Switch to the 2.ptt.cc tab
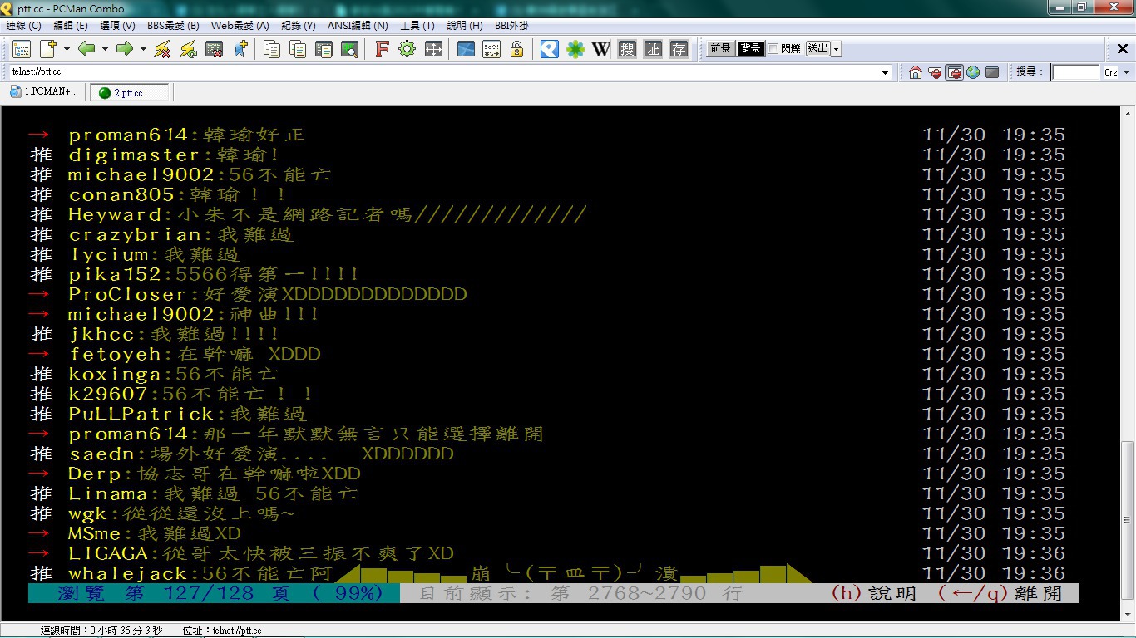The image size is (1136, 638). tap(130, 92)
